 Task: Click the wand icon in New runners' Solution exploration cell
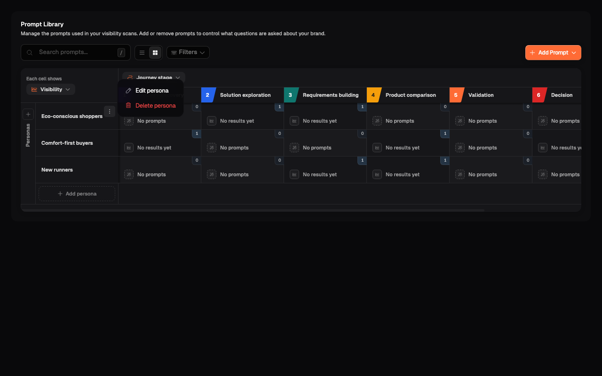click(x=212, y=174)
